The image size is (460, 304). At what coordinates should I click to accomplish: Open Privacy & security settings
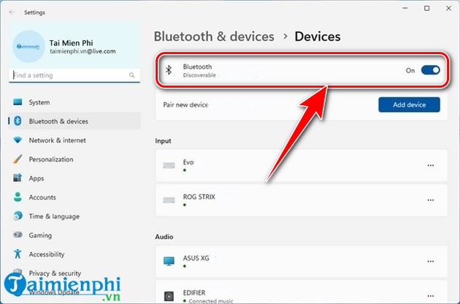coord(74,273)
